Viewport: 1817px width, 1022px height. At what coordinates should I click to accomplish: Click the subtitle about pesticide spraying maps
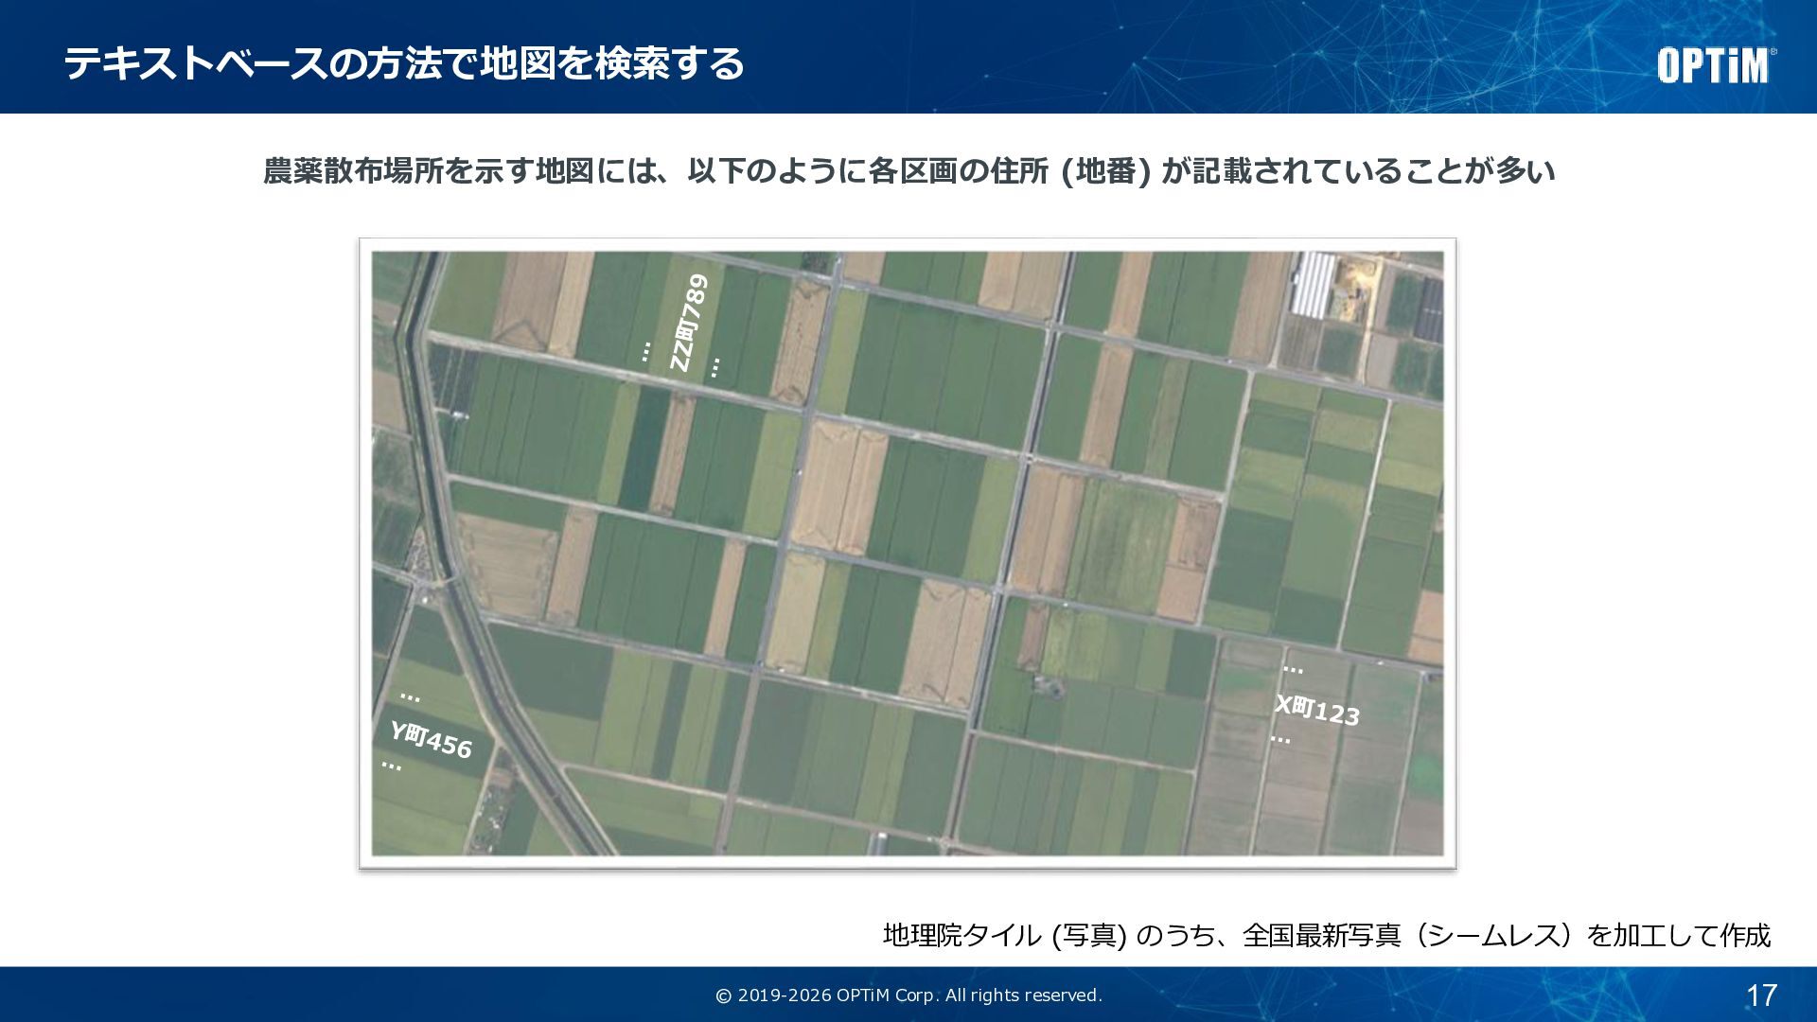click(x=908, y=171)
